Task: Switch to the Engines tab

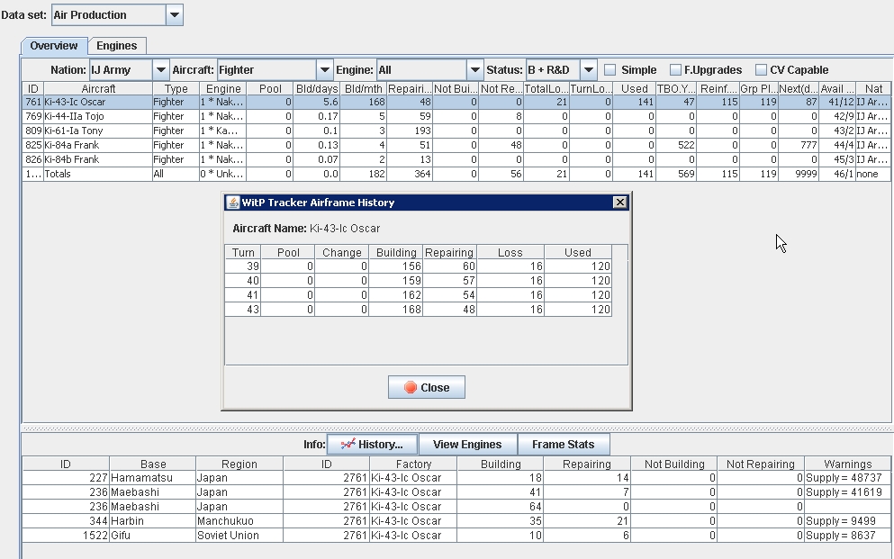Action: tap(118, 45)
